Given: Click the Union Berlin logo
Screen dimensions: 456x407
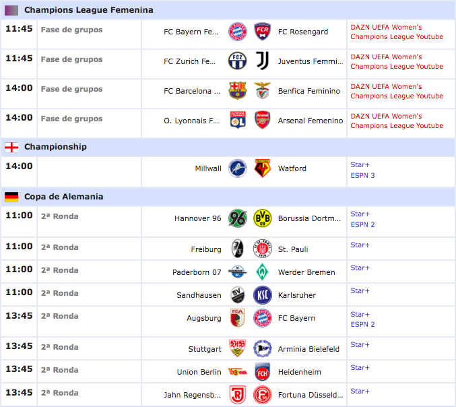Looking at the screenshot, I should point(238,372).
